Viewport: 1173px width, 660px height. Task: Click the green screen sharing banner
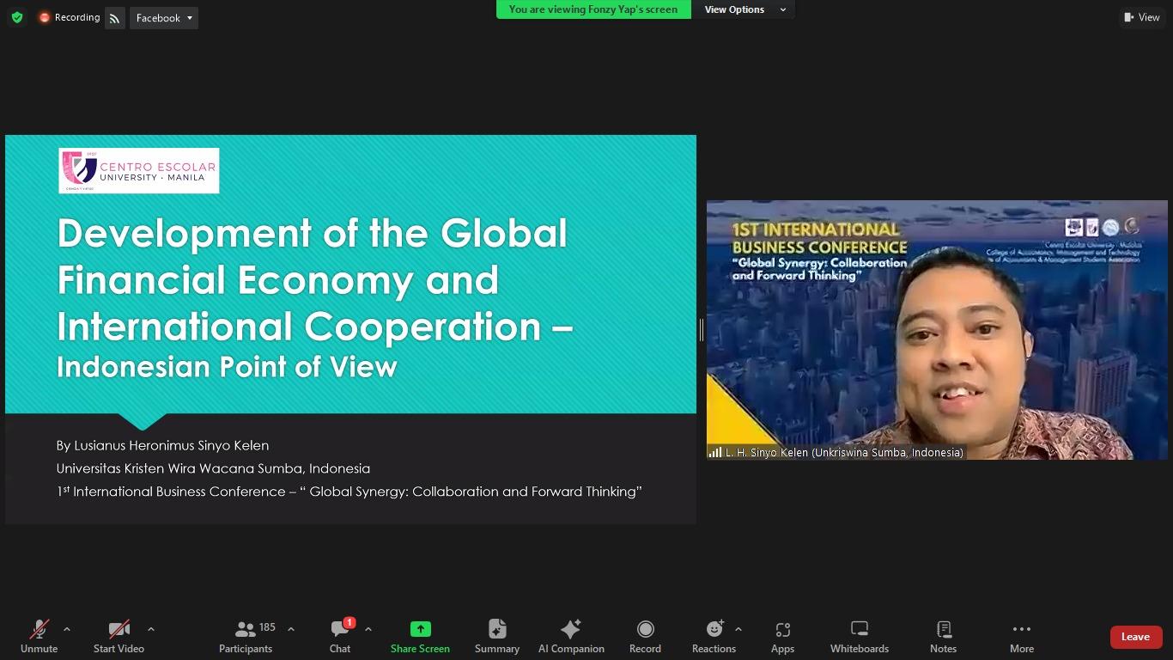(593, 9)
